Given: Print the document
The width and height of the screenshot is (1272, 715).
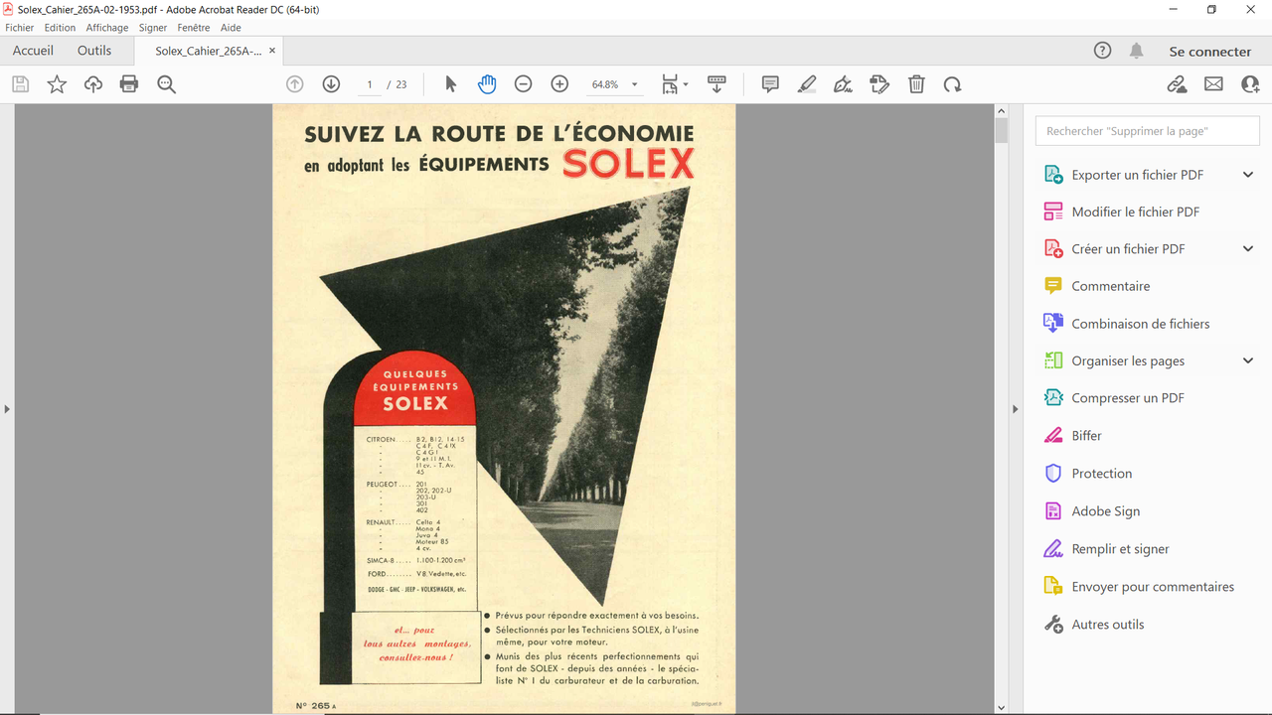Looking at the screenshot, I should tap(129, 84).
